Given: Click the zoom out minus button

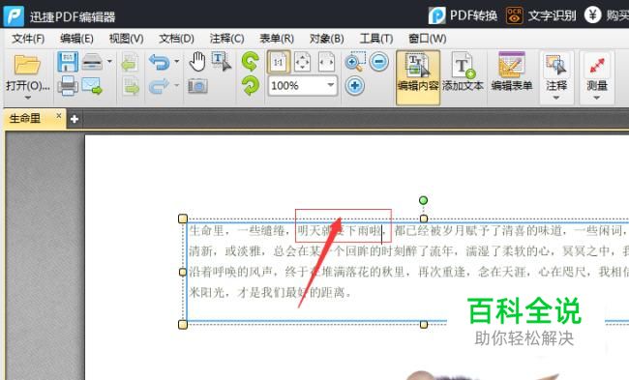Looking at the screenshot, I should pos(379,62).
